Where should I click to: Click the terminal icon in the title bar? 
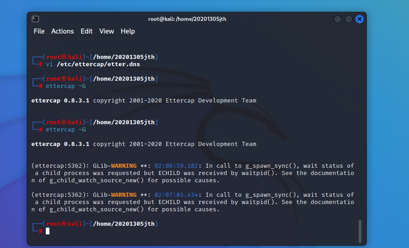[35, 19]
